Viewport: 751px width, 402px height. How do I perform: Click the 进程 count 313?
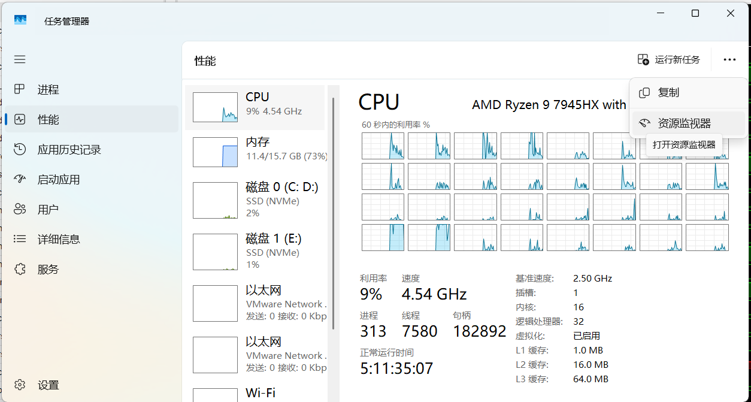(373, 331)
